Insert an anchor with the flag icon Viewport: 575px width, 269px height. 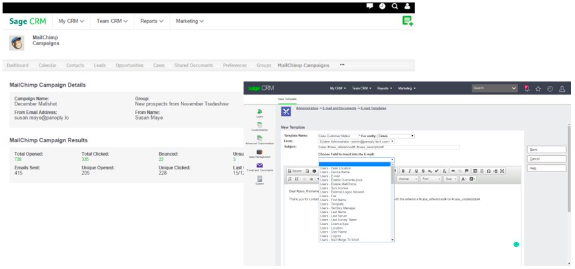(466, 171)
